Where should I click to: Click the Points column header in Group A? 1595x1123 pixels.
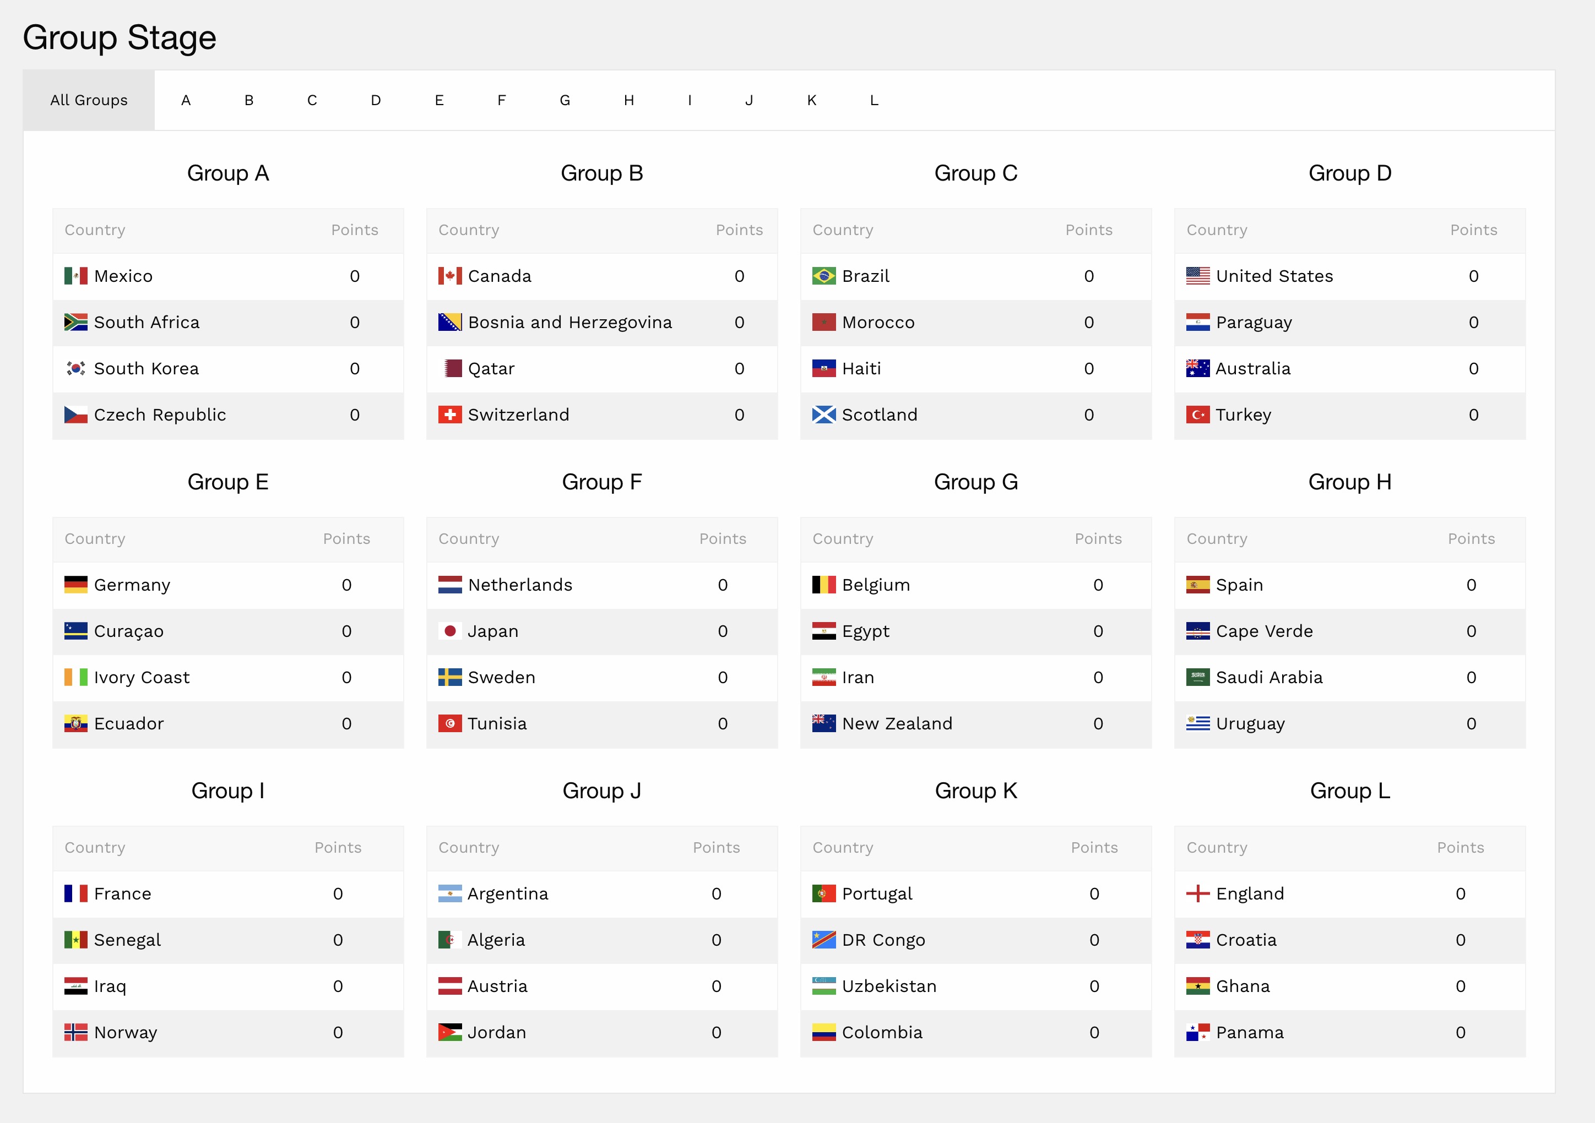(x=354, y=230)
